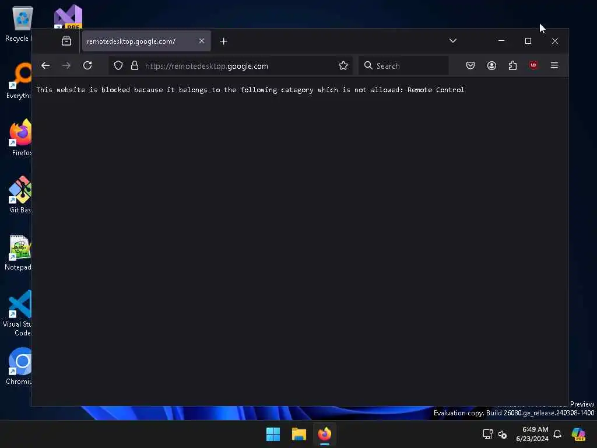597x448 pixels.
Task: Close the remotedesktop.google.com tab
Action: coord(201,41)
